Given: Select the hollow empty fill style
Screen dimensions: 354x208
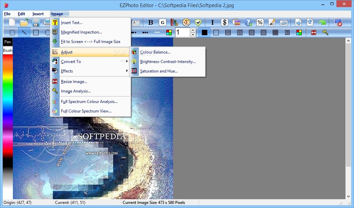Looking at the screenshot, I should tap(216, 33).
